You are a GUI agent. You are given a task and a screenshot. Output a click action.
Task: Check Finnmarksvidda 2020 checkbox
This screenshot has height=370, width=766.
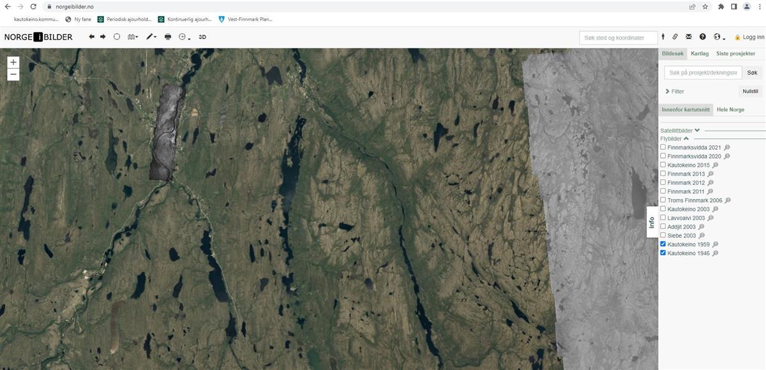pyautogui.click(x=663, y=156)
